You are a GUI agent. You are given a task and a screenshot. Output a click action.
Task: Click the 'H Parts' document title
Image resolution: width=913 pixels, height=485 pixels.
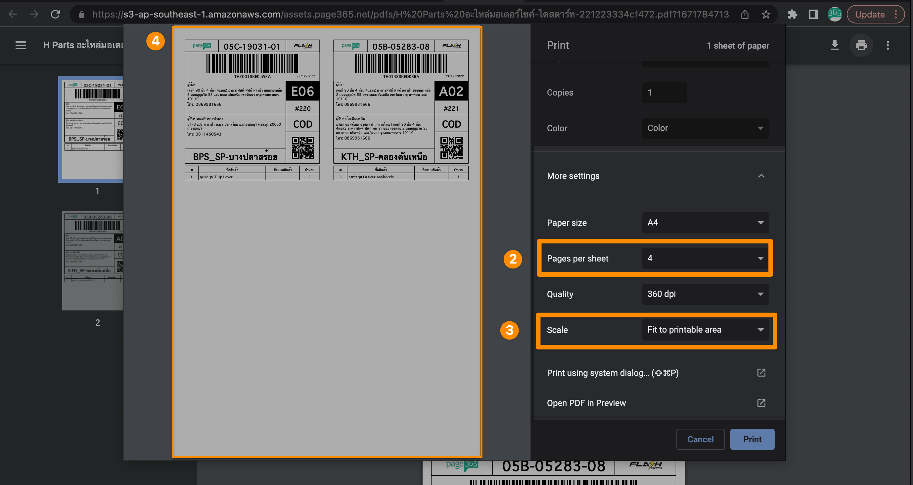[83, 45]
